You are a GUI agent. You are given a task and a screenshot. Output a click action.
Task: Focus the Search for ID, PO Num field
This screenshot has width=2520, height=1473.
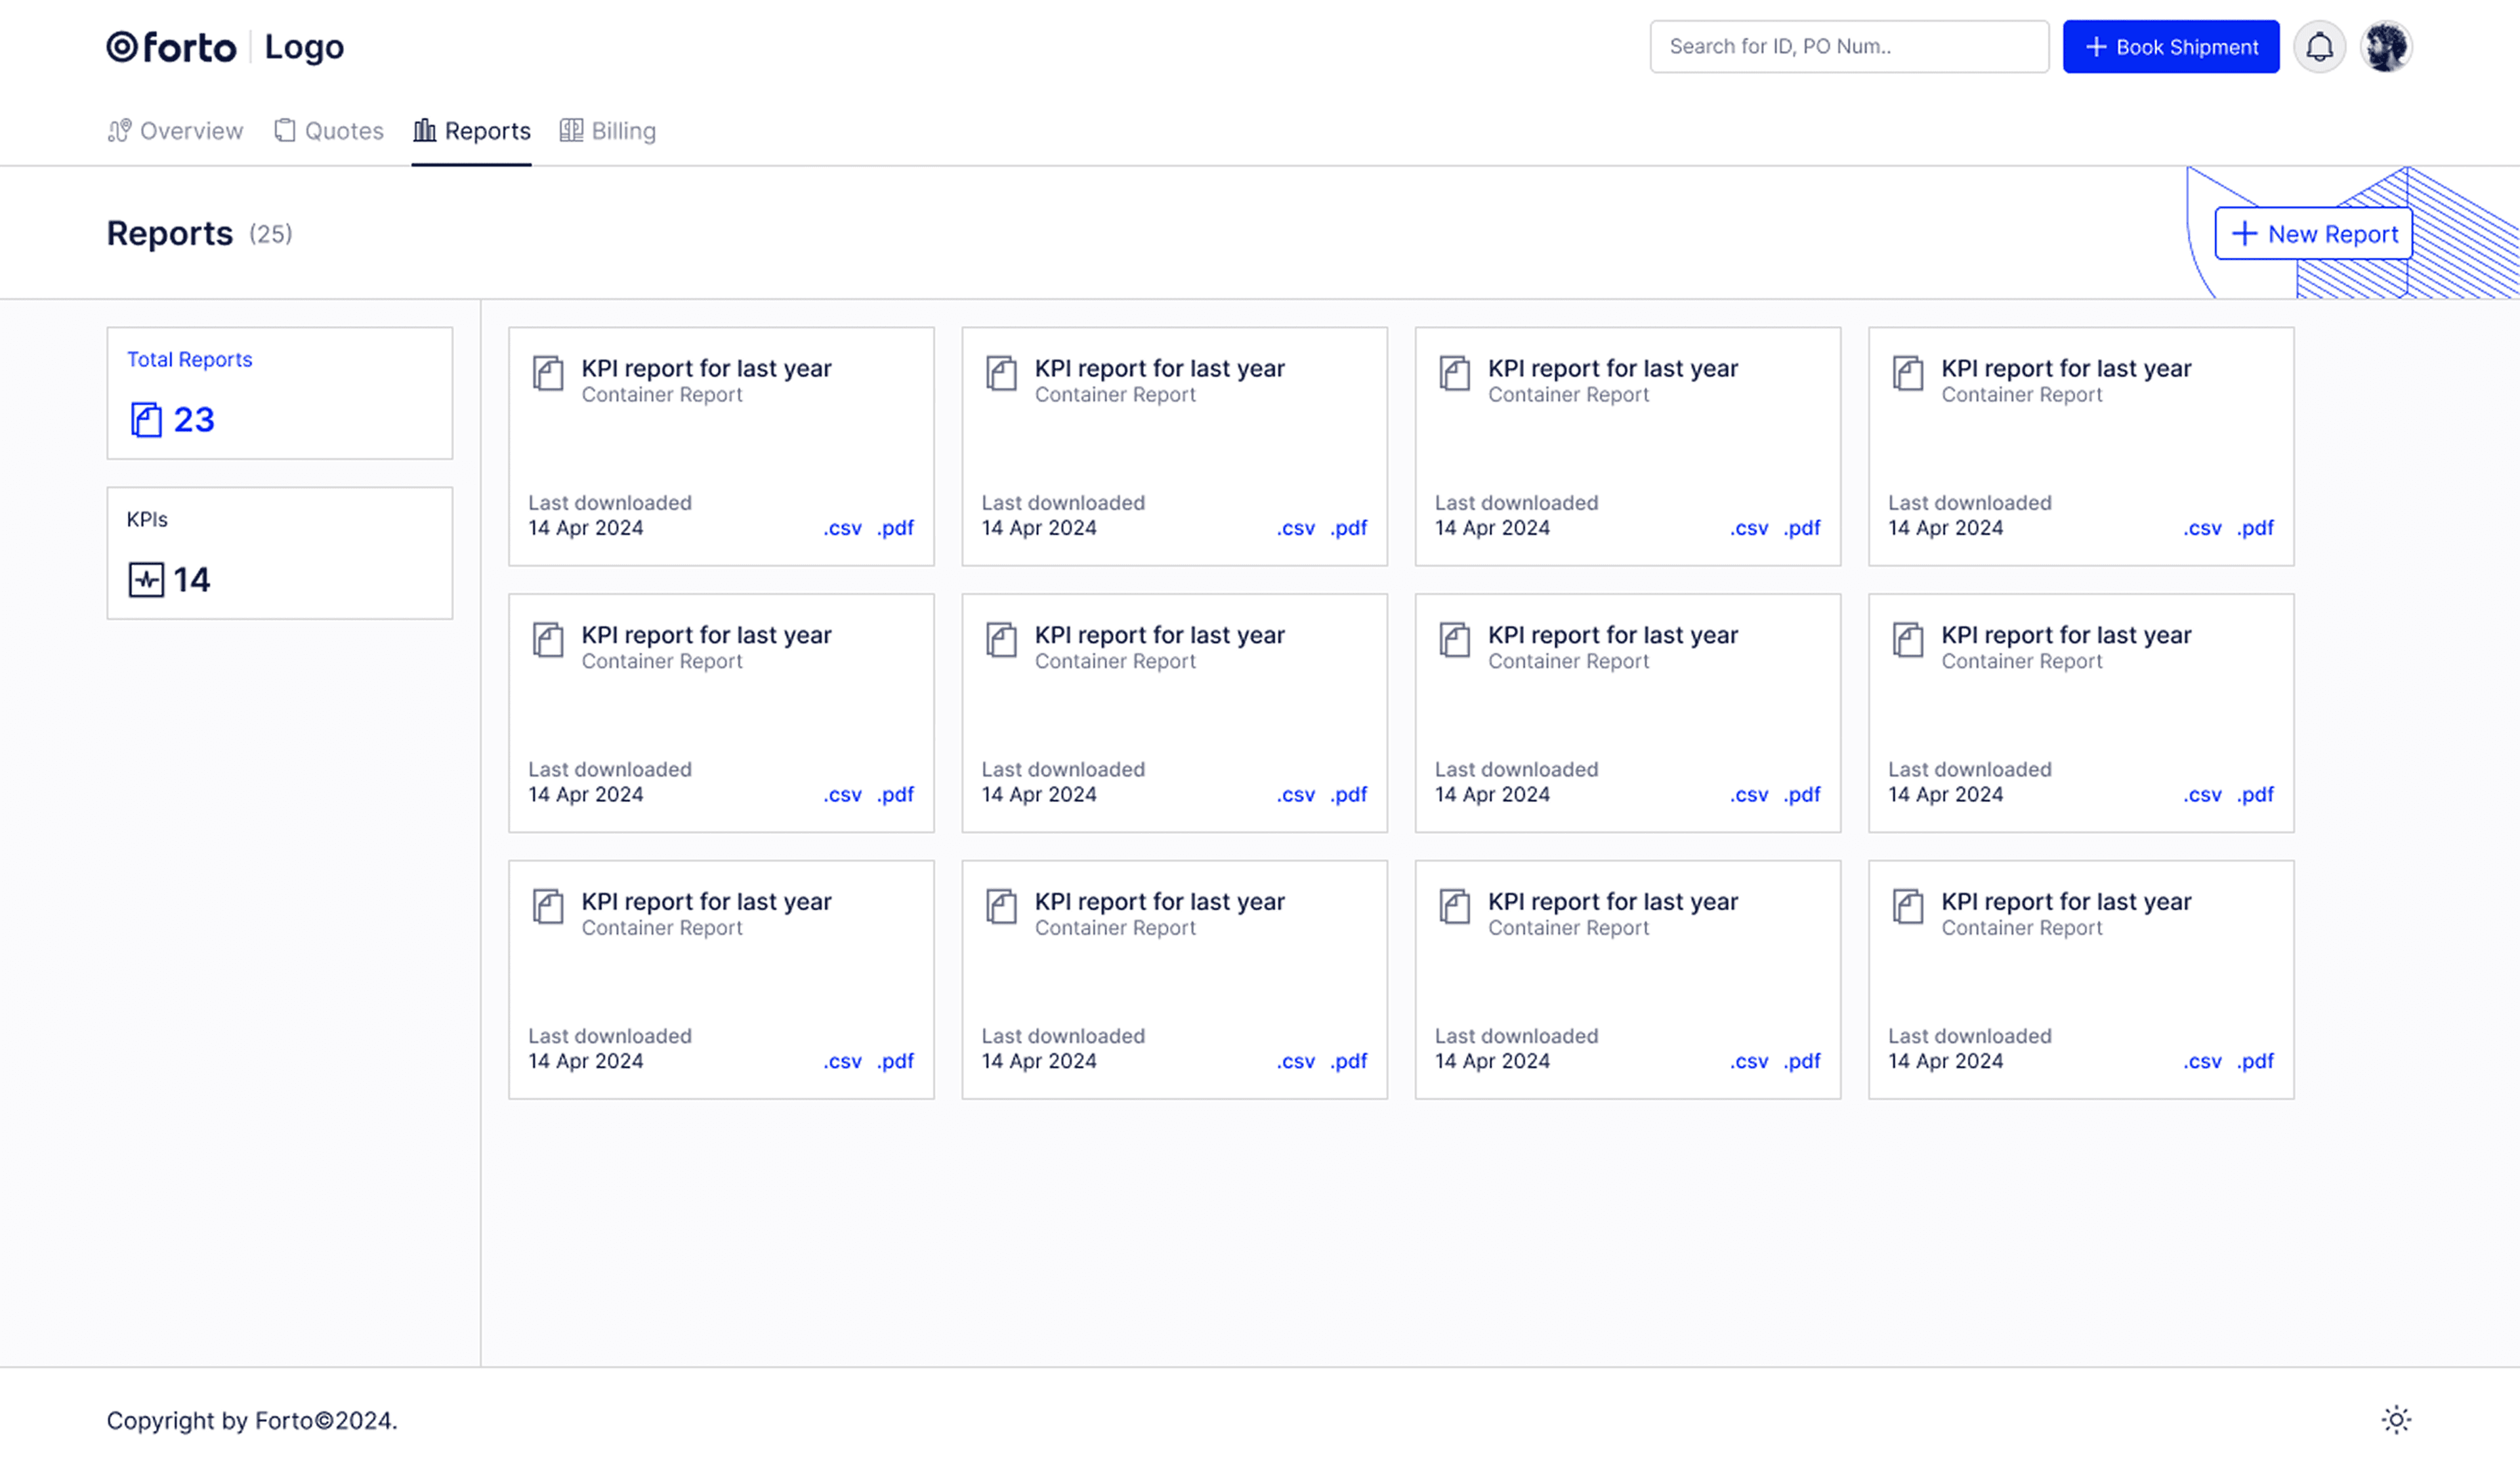pos(1848,47)
